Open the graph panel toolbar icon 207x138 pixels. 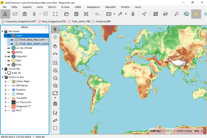pos(15,14)
